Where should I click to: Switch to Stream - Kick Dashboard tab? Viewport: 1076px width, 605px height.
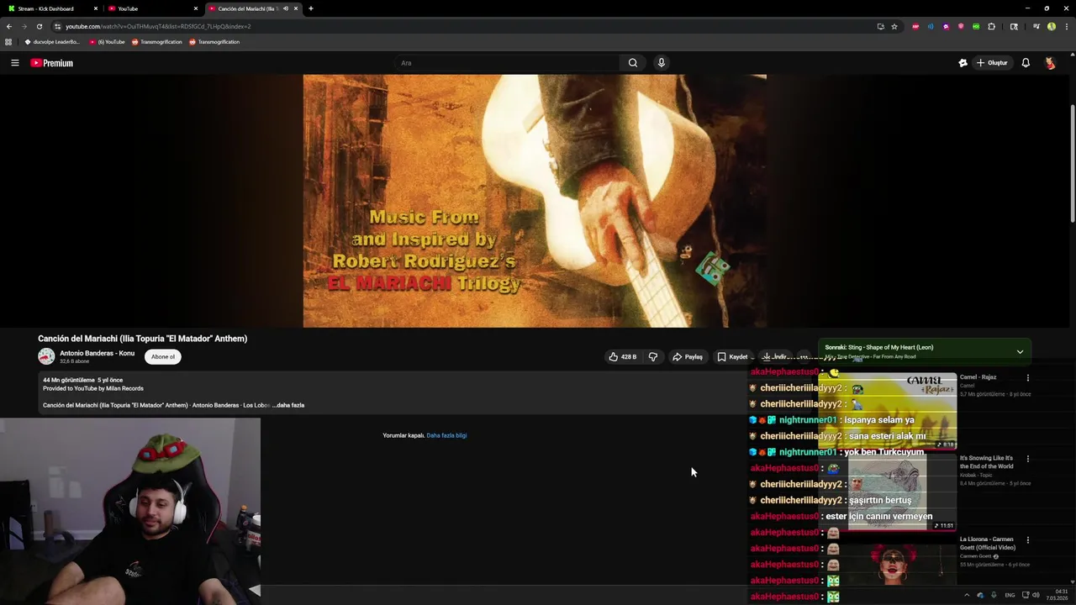point(50,8)
